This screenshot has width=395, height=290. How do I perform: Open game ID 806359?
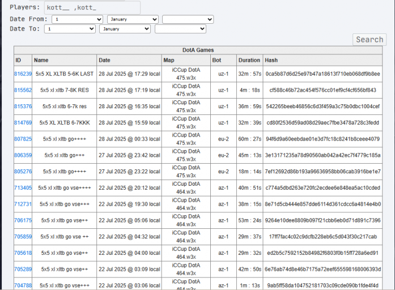23,155
